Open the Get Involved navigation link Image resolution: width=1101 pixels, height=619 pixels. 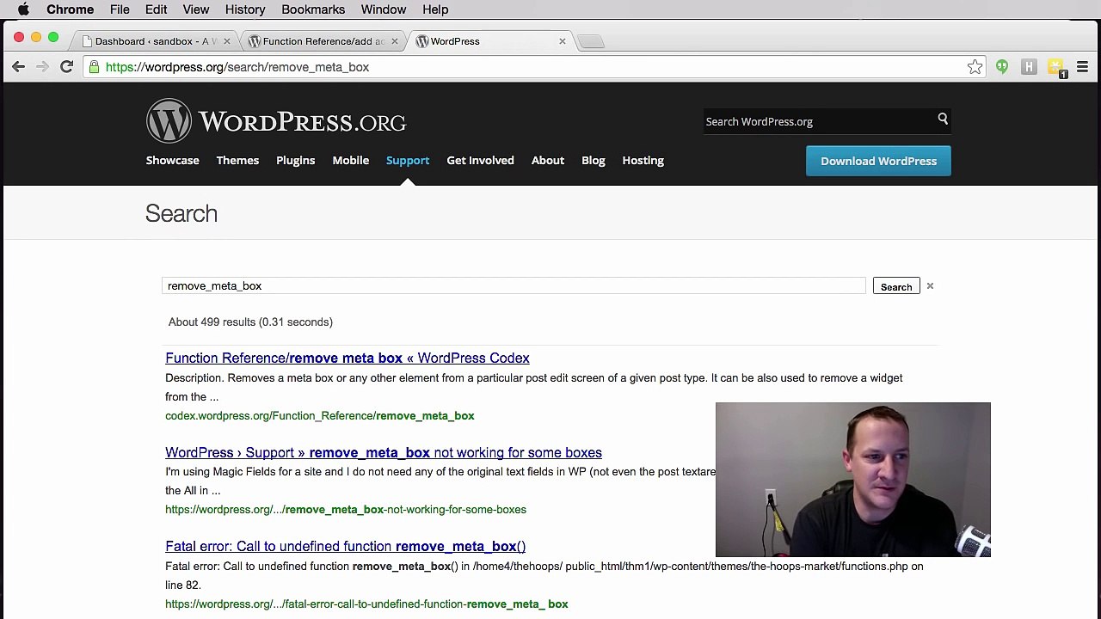coord(480,161)
